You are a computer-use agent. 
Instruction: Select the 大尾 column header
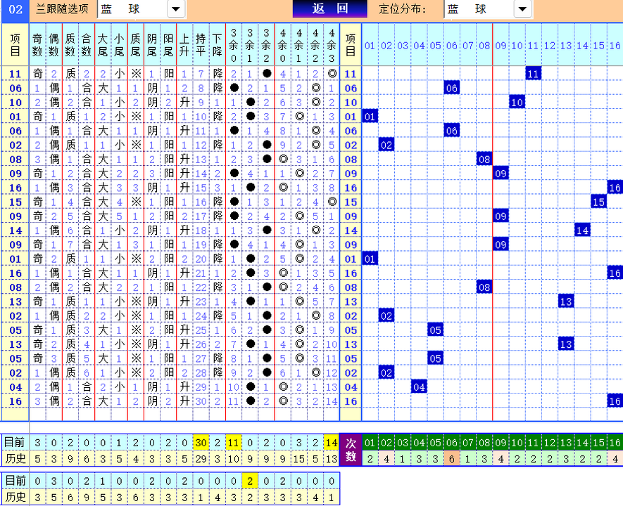click(103, 44)
